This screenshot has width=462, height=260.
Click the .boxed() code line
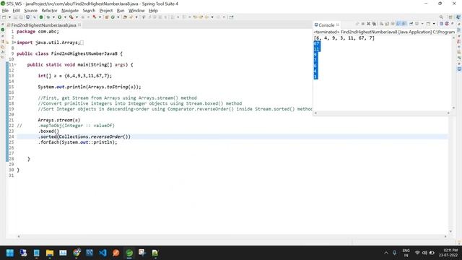[48, 131]
